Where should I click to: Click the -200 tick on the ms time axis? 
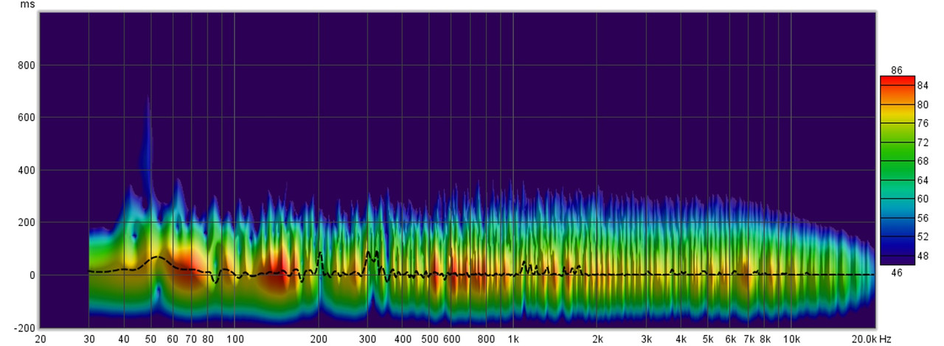click(24, 327)
